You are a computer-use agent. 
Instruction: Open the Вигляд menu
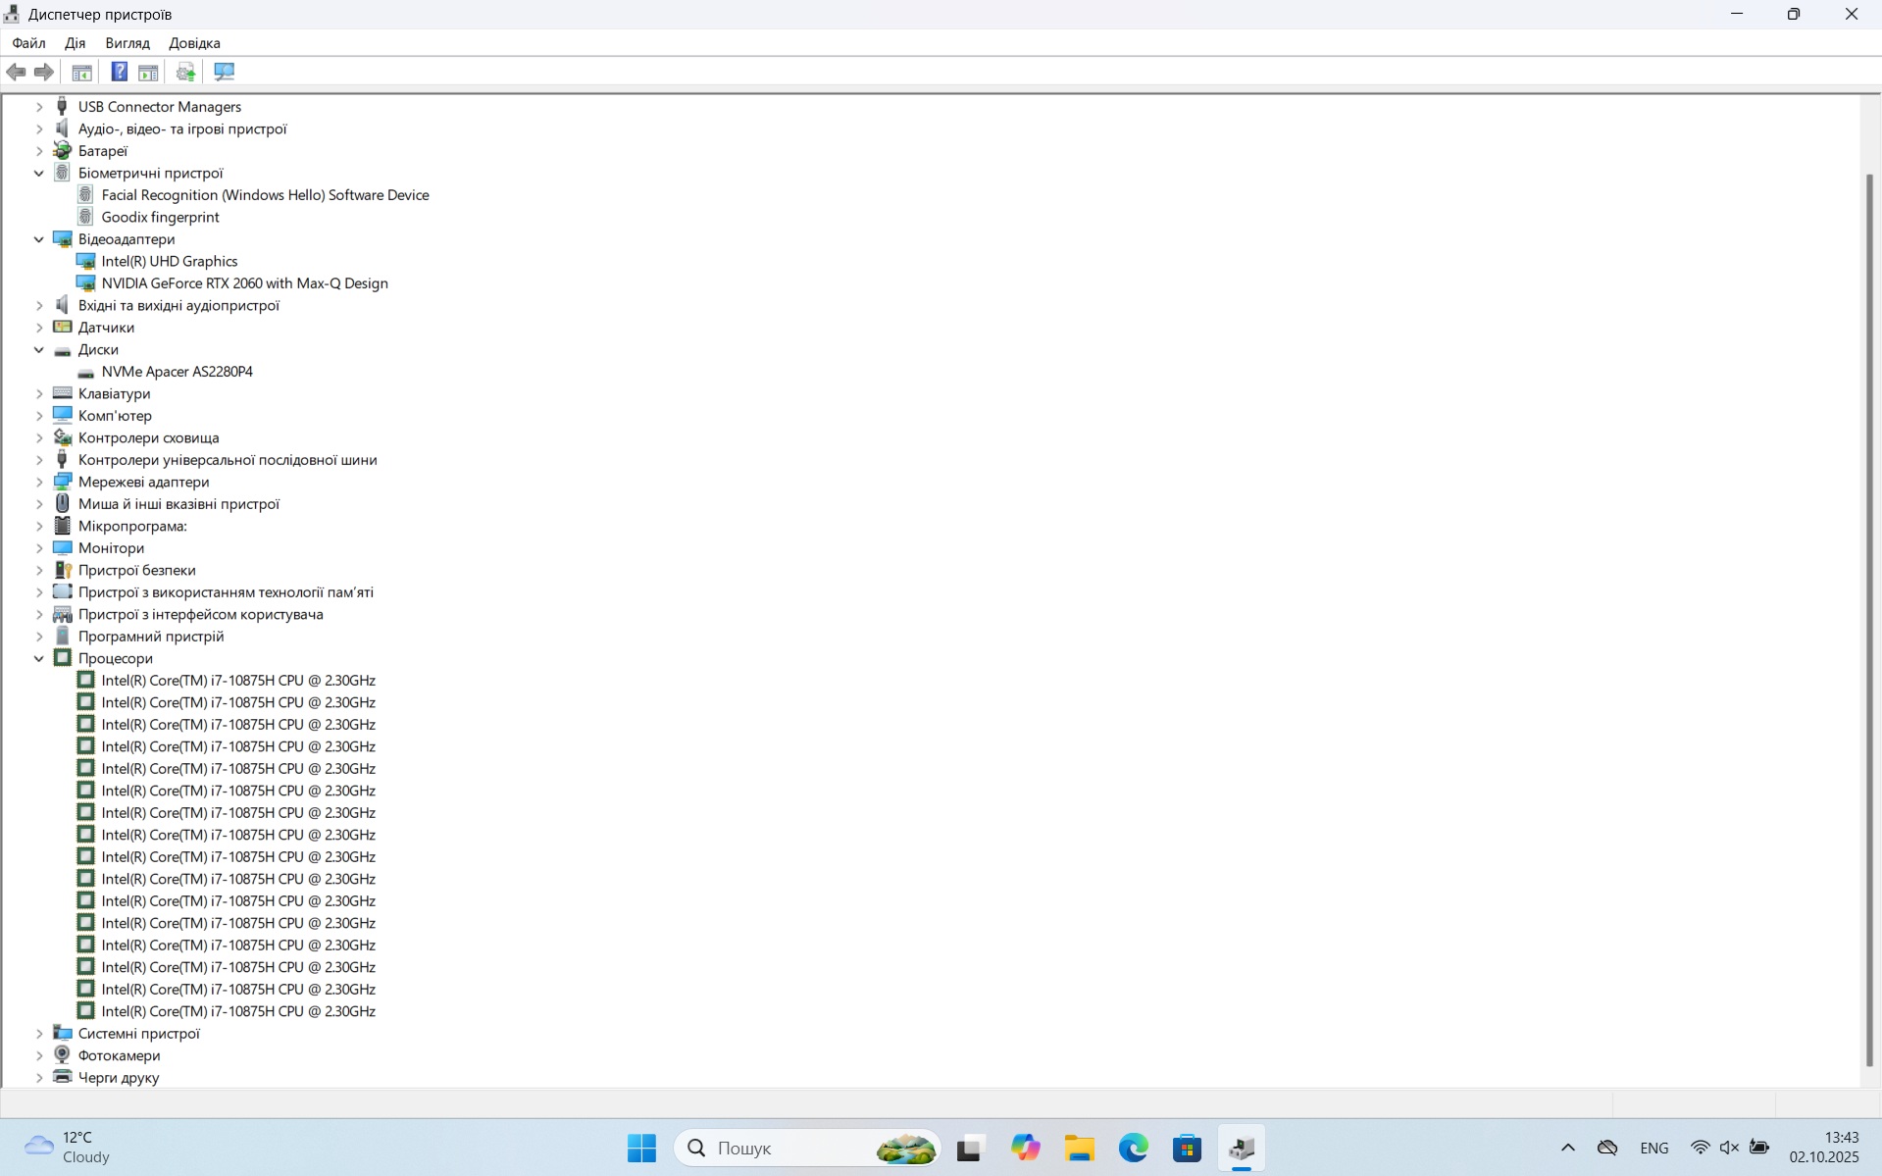[x=127, y=43]
